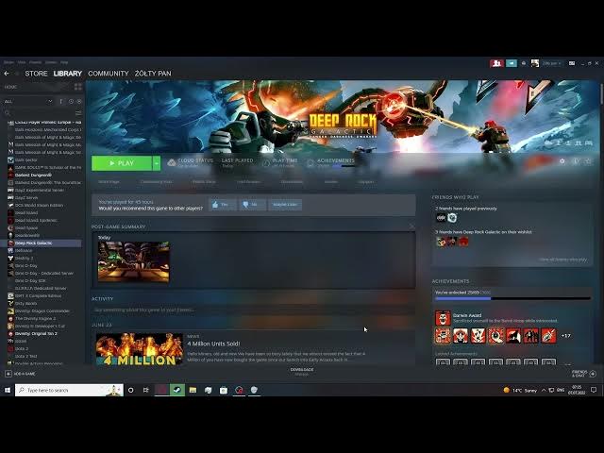Collapse the post-game summary panel chevron
The height and width of the screenshot is (453, 604).
point(411,226)
